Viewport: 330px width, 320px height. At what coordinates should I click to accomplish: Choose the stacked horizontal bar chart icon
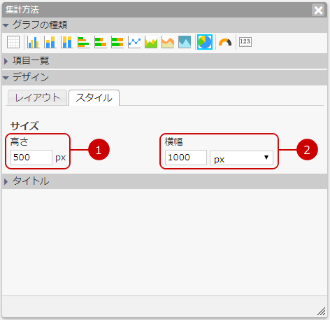click(x=101, y=42)
